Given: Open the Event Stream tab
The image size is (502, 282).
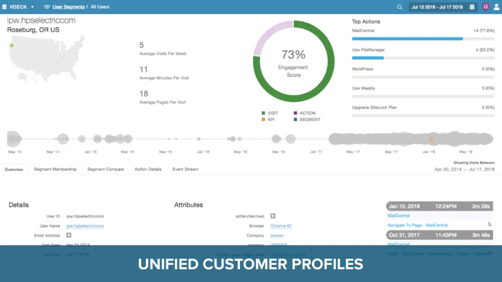Looking at the screenshot, I should tap(185, 169).
